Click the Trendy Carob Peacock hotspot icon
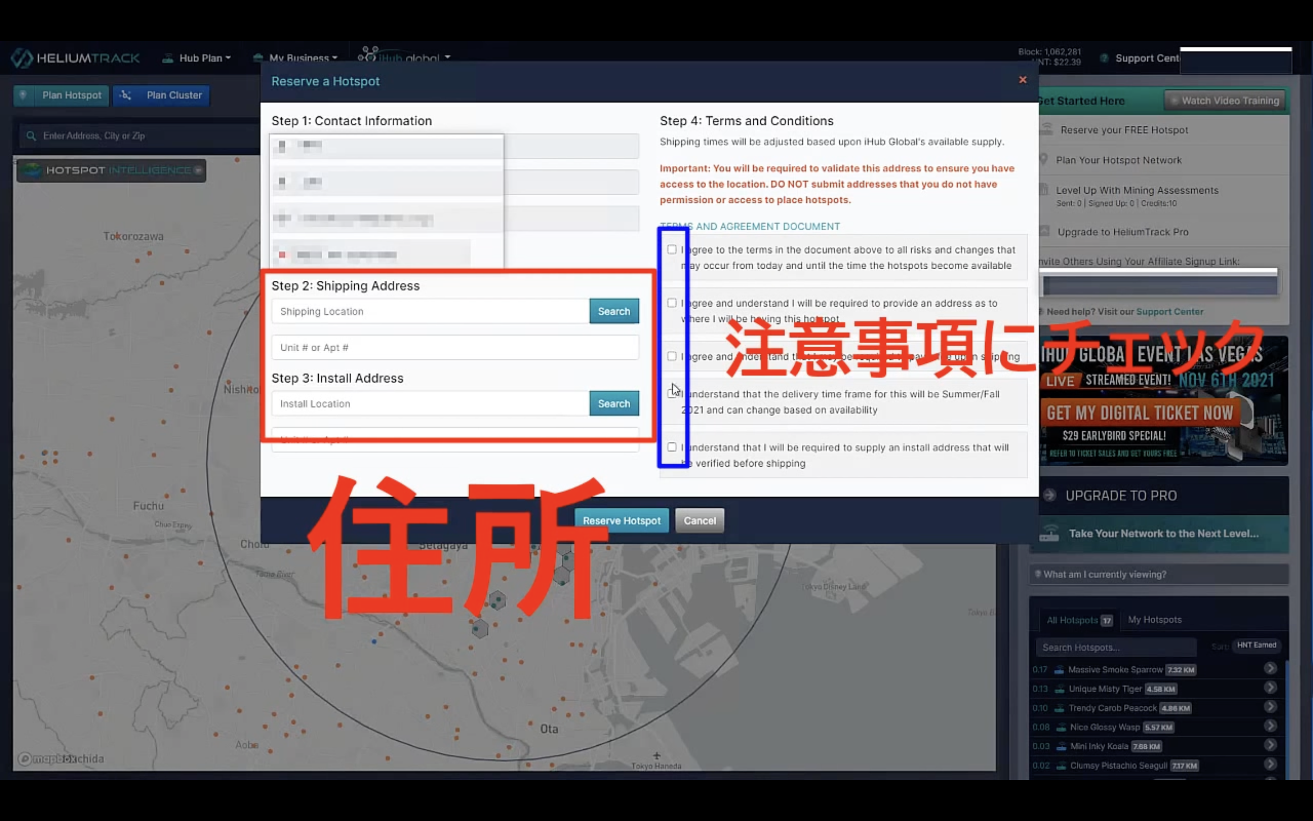Viewport: 1313px width, 821px height. tap(1059, 709)
